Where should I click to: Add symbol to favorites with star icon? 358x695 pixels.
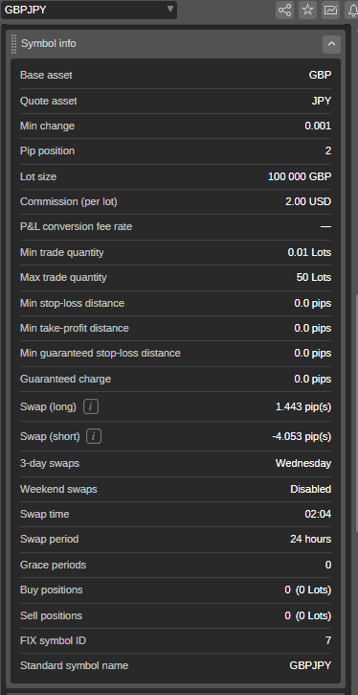coord(307,10)
